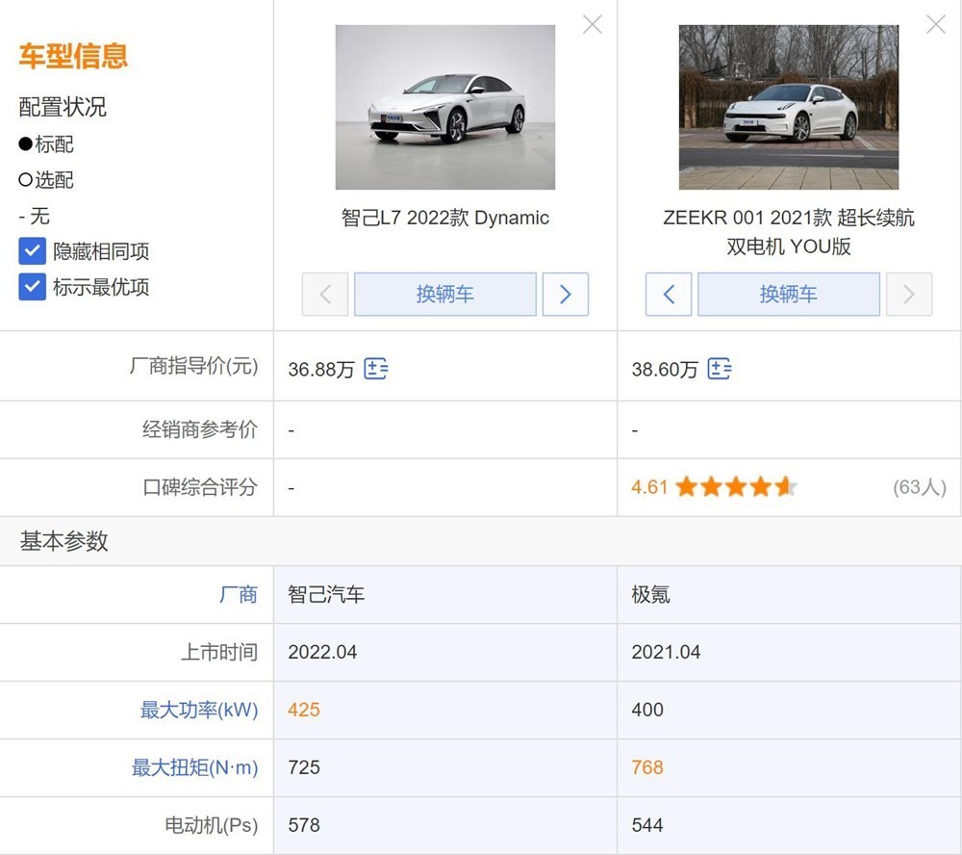Click the 544 motor Ps value
The height and width of the screenshot is (855, 962).
[647, 825]
